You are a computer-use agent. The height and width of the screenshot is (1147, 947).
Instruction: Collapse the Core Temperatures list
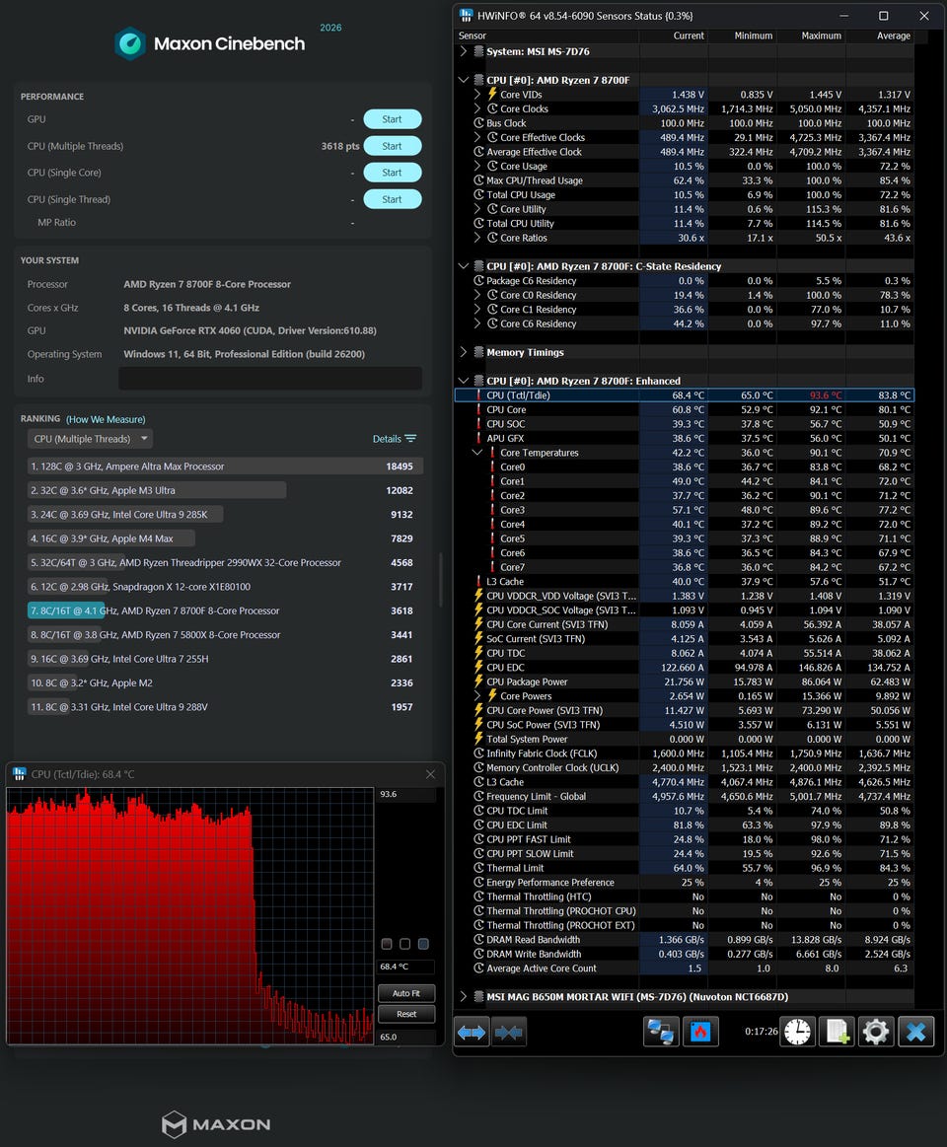[x=477, y=452]
